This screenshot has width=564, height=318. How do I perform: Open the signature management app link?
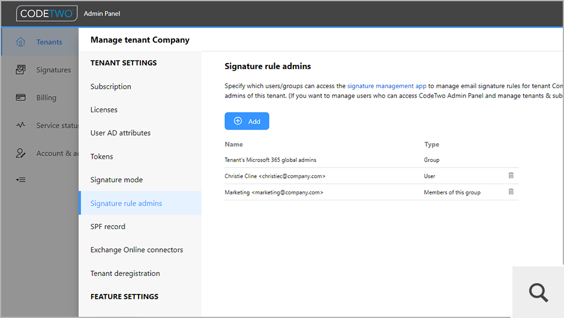click(386, 86)
